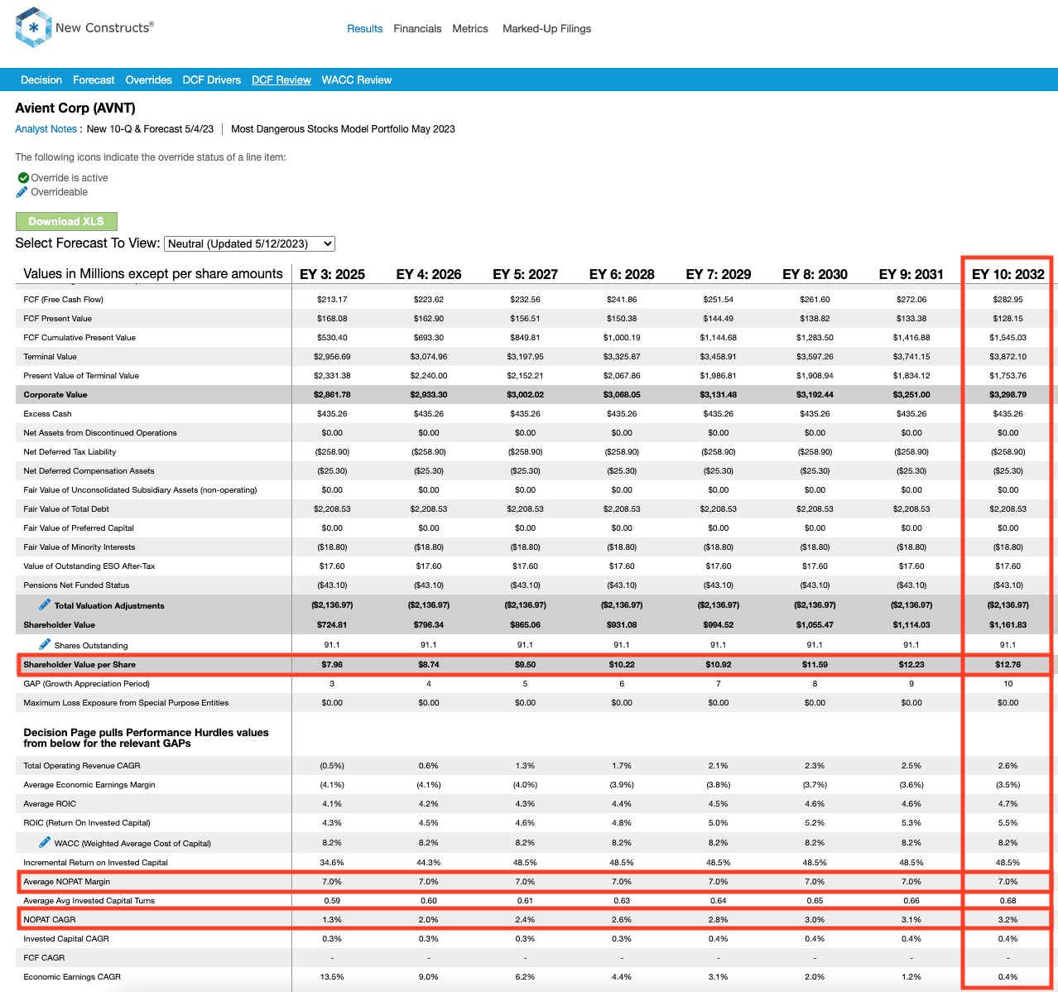This screenshot has width=1058, height=992.
Task: Click the Shares Outstanding row label
Action: pos(91,646)
